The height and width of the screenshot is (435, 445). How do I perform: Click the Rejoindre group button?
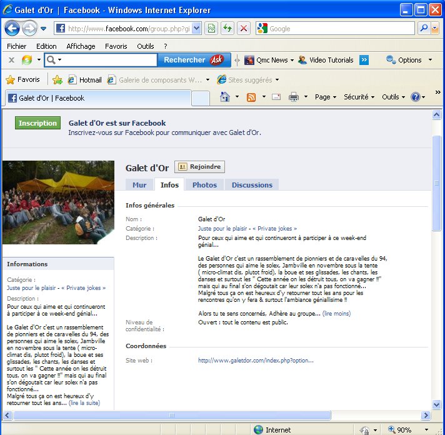click(x=199, y=167)
